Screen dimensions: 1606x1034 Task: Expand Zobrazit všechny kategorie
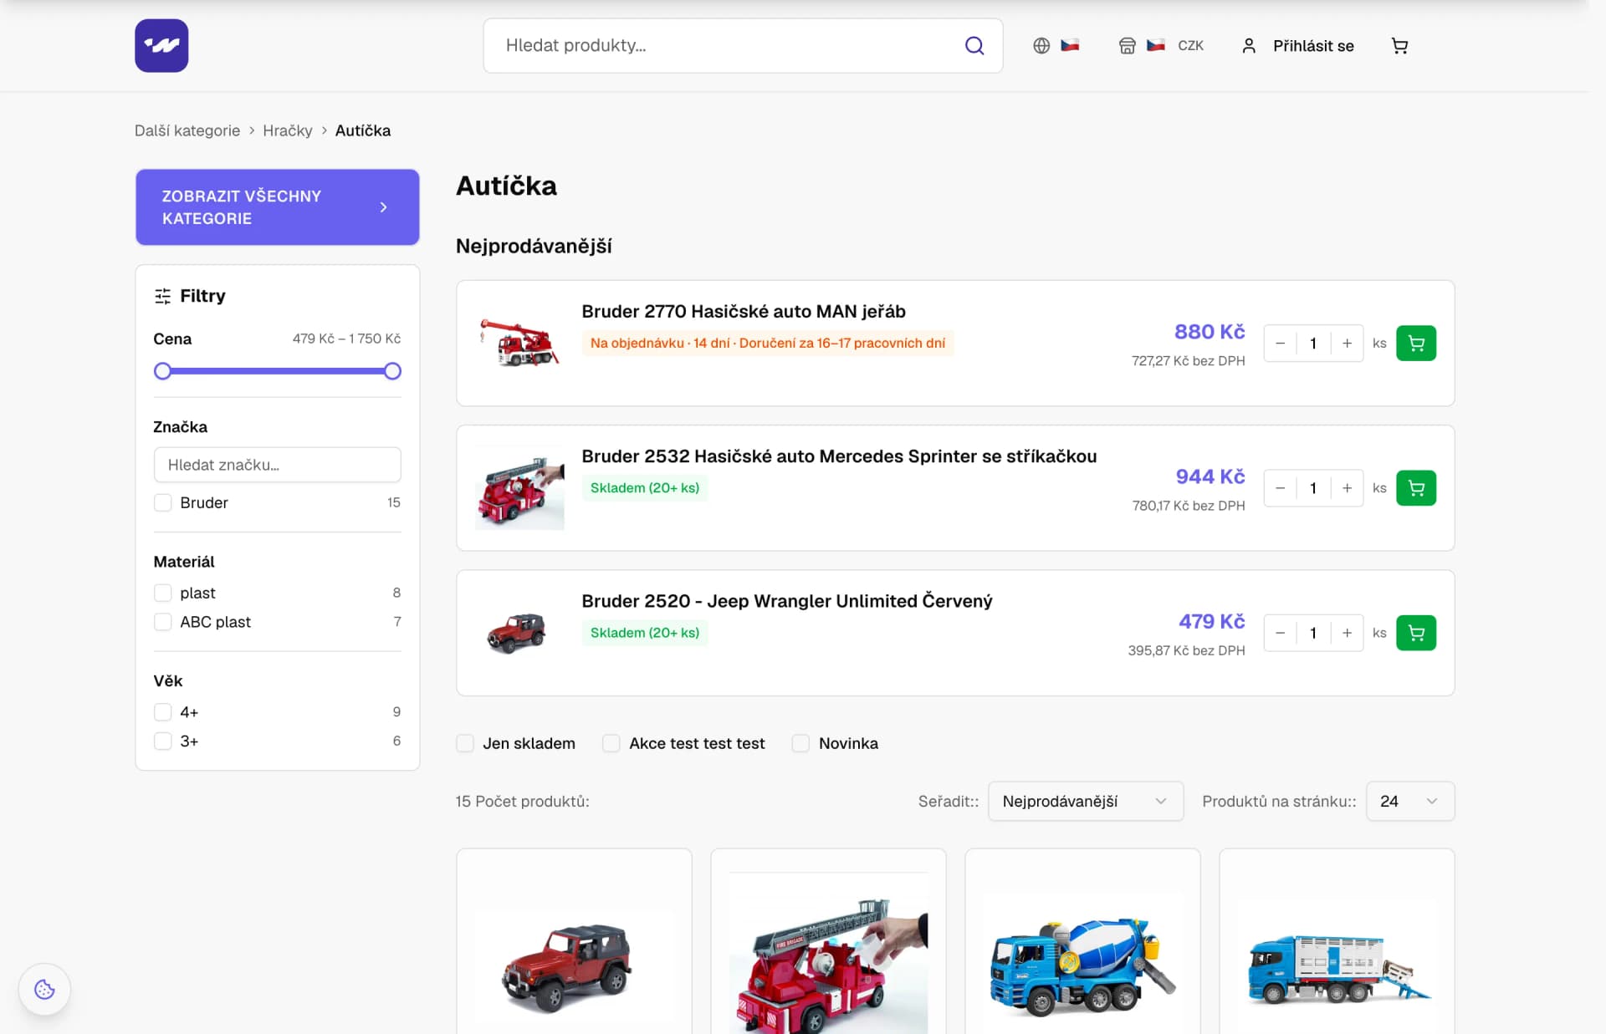click(278, 207)
